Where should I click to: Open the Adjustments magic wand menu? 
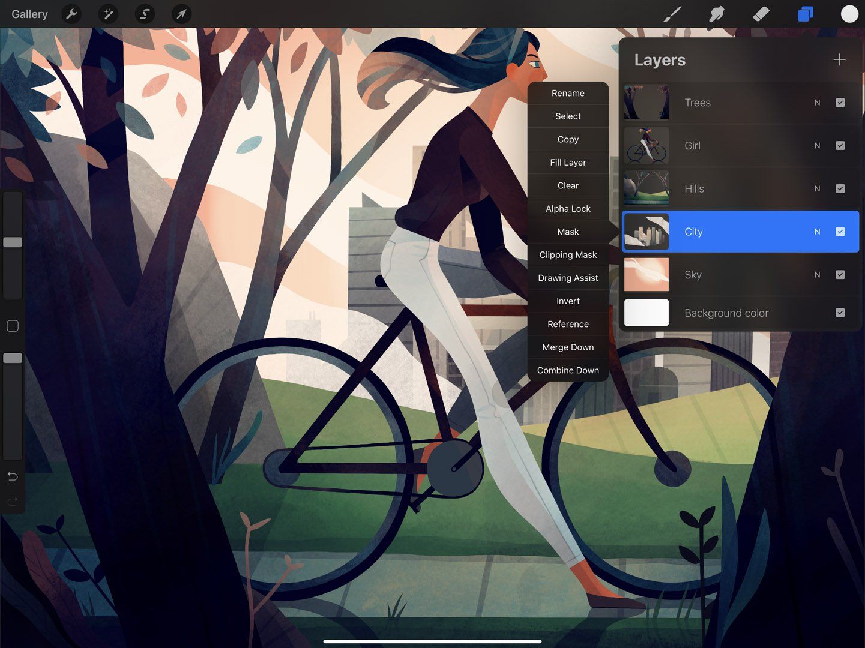[x=108, y=14]
